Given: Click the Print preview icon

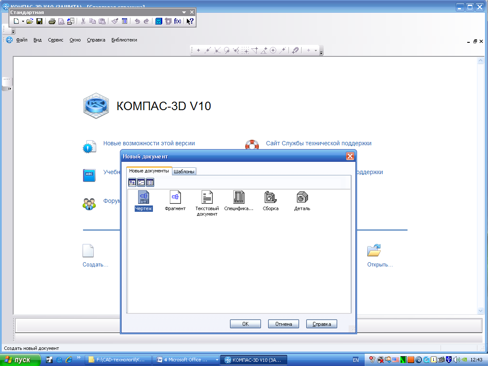Looking at the screenshot, I should (61, 21).
